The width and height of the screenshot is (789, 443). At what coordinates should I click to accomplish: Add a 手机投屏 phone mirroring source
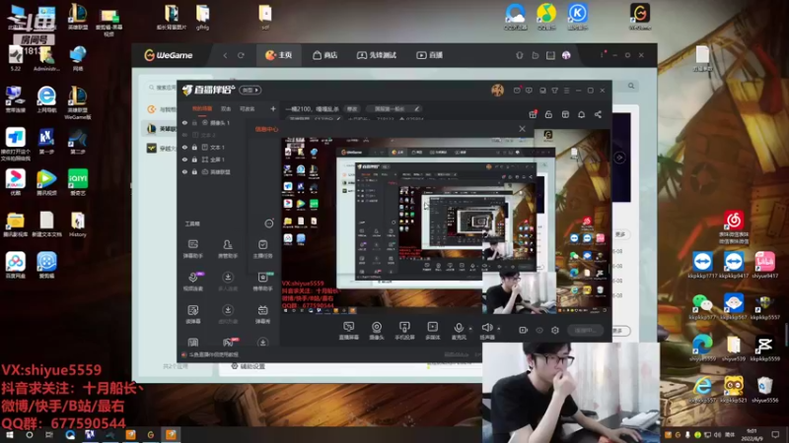[404, 331]
